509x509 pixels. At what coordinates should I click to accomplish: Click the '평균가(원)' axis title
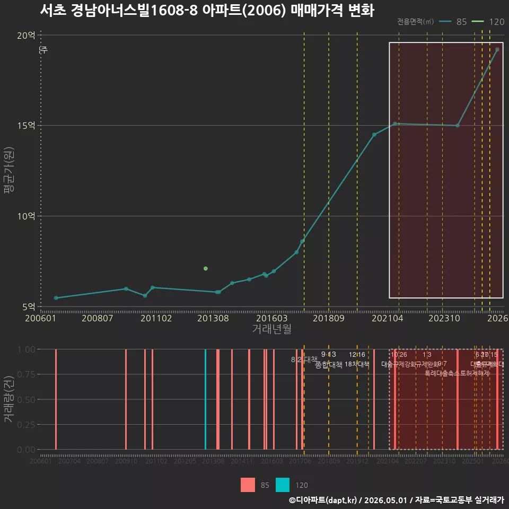(x=9, y=170)
